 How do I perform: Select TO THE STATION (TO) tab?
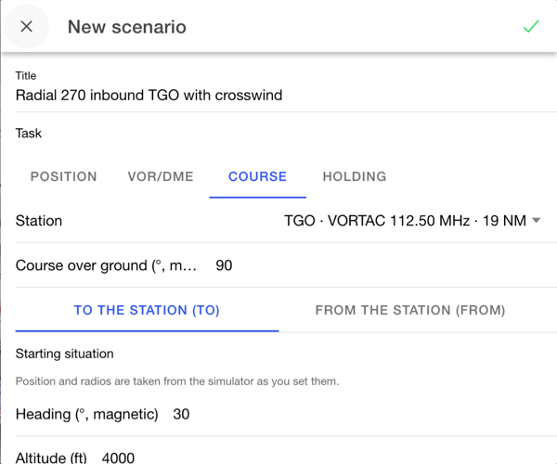point(147,310)
